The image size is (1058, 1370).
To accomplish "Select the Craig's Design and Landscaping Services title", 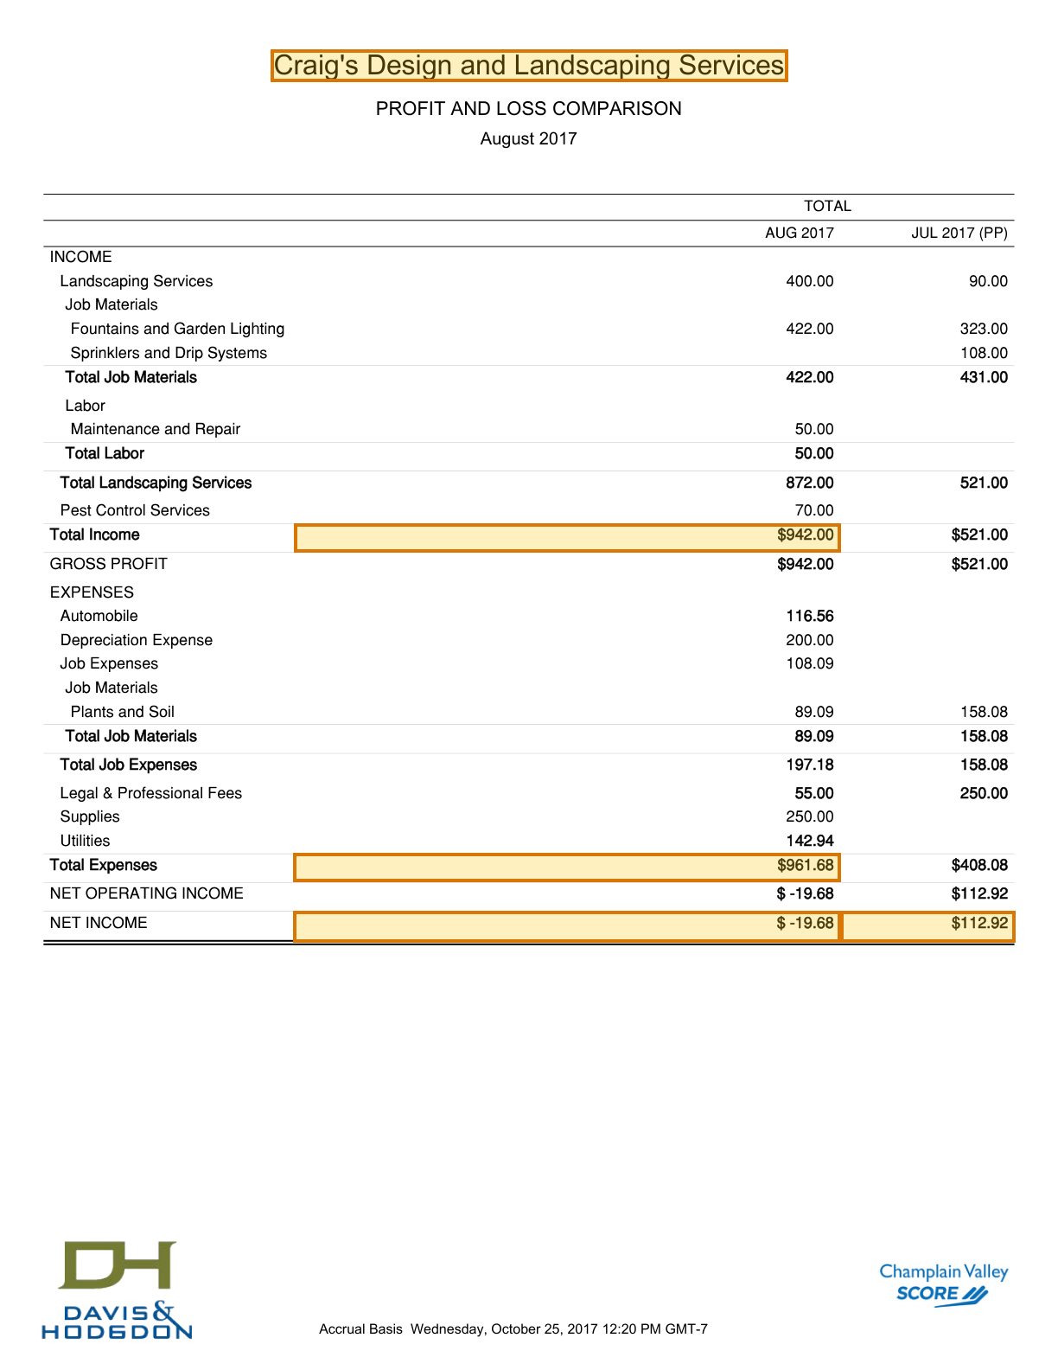I will [x=529, y=66].
